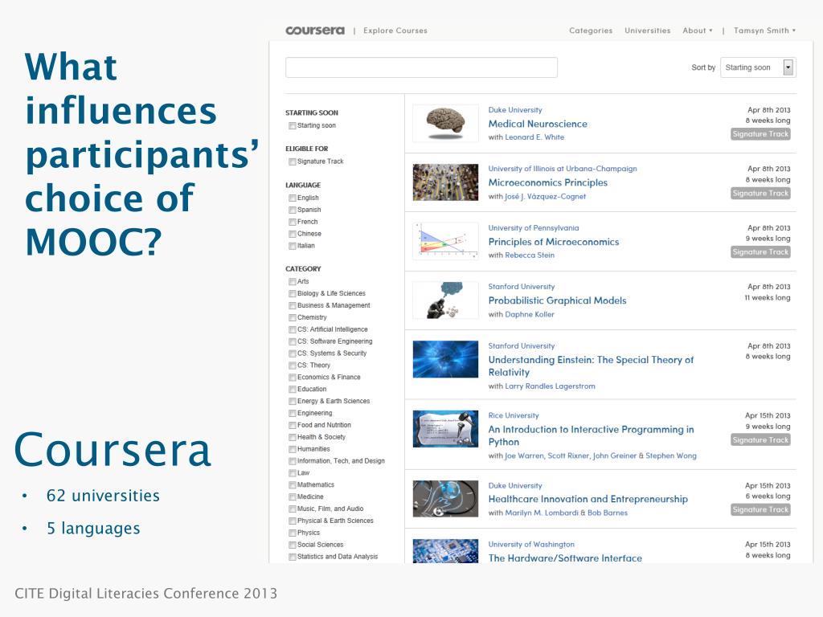Viewport: 823px width, 617px height.
Task: Check the Physics category
Action: [292, 533]
